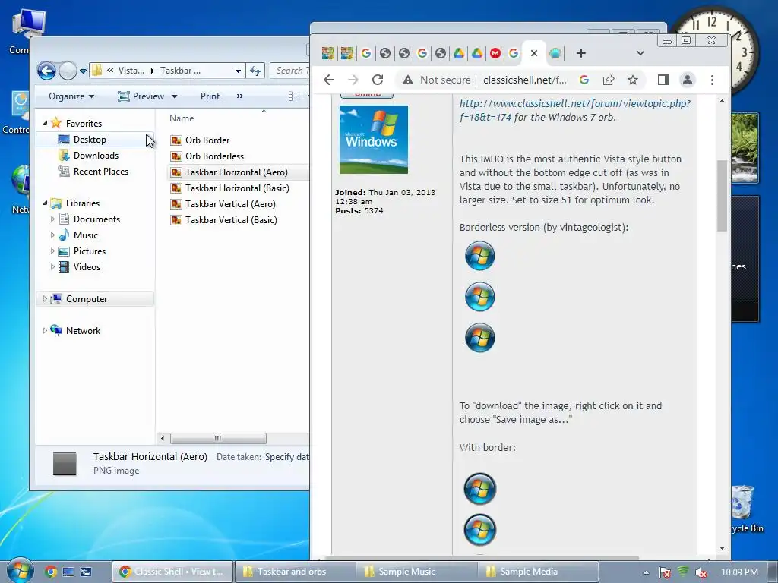This screenshot has width=778, height=583.
Task: Click the third borderless orb image
Action: (480, 338)
